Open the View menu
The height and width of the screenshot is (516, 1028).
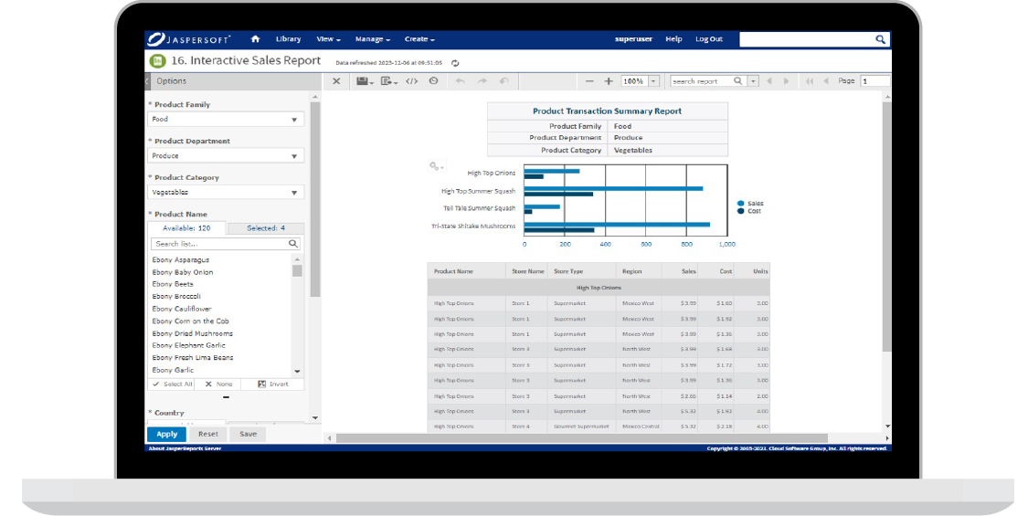(x=328, y=39)
